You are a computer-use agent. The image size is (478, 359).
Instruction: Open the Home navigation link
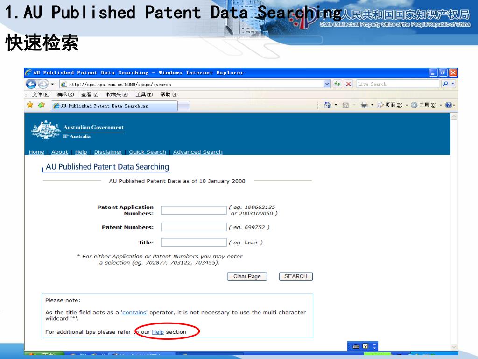(36, 152)
